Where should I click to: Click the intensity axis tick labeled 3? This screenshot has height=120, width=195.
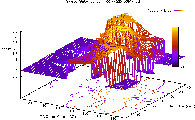[x=16, y=37]
